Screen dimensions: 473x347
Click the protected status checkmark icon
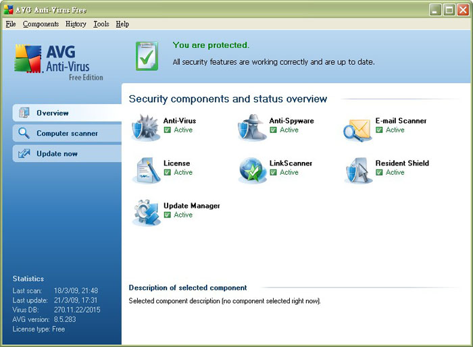coord(146,55)
